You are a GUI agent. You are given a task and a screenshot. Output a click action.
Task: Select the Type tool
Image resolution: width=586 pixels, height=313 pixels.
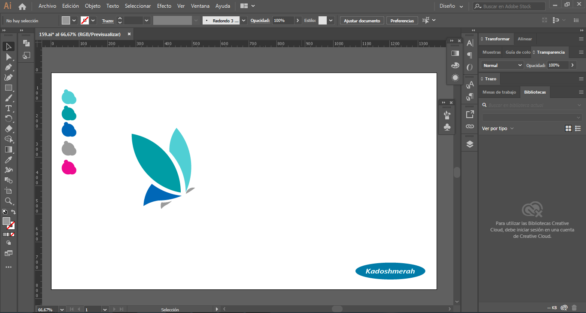click(9, 108)
